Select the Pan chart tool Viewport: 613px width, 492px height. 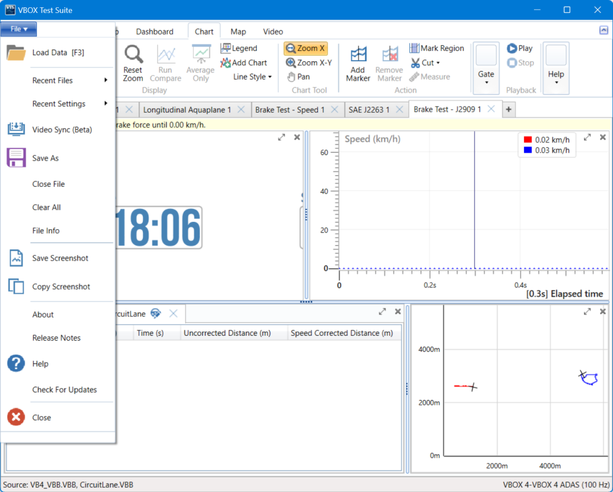pyautogui.click(x=299, y=77)
